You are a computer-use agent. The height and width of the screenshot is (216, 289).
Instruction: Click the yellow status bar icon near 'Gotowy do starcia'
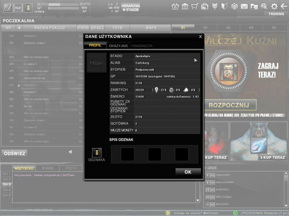tap(168, 213)
